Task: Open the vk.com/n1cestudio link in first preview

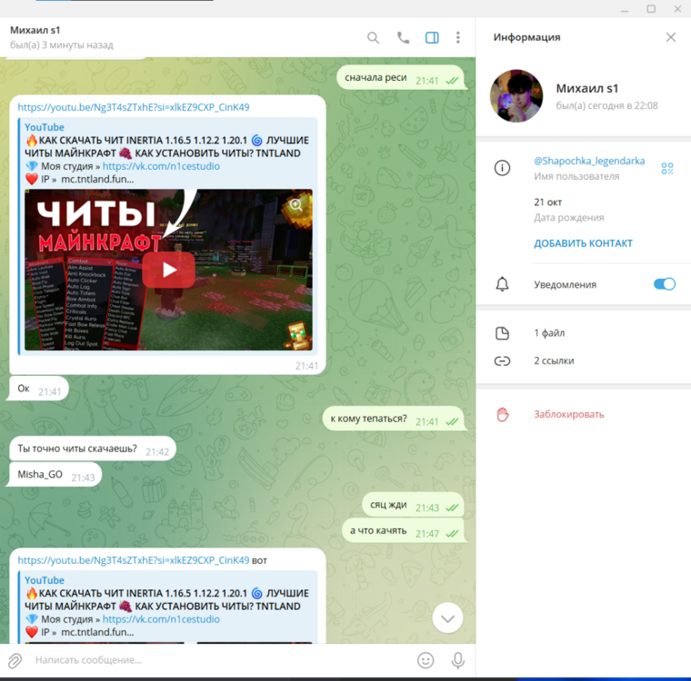Action: pos(161,166)
